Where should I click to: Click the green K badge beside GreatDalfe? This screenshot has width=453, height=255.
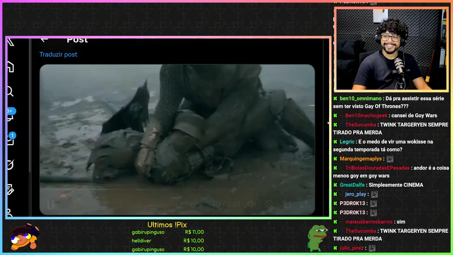click(x=335, y=185)
